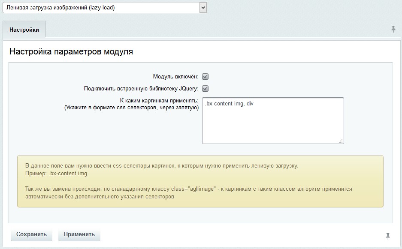
Task: Click the "Настройка параметров модуля" heading
Action: click(x=71, y=52)
